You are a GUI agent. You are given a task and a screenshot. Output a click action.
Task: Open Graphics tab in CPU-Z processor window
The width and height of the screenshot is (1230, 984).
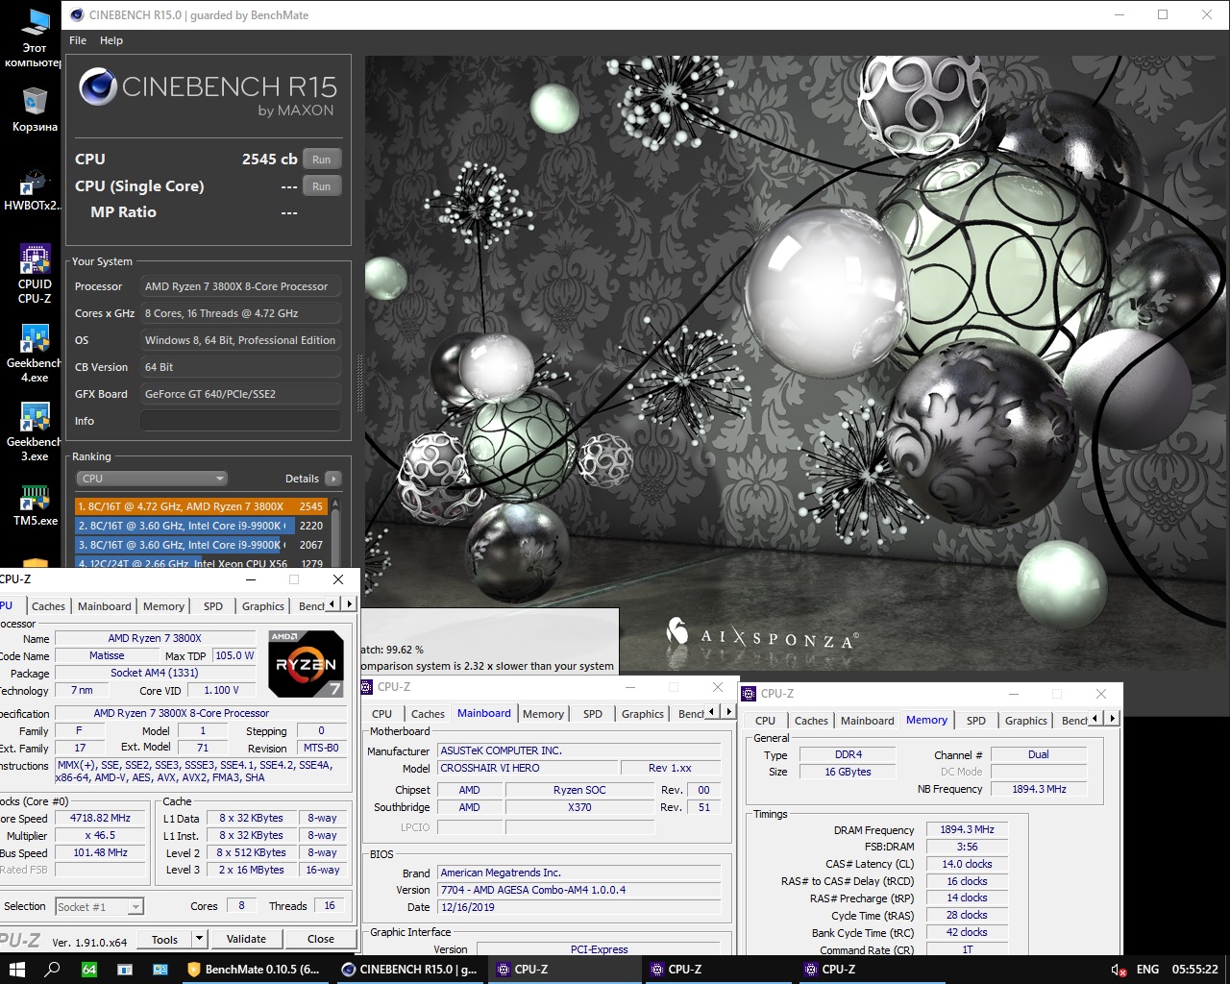click(263, 606)
